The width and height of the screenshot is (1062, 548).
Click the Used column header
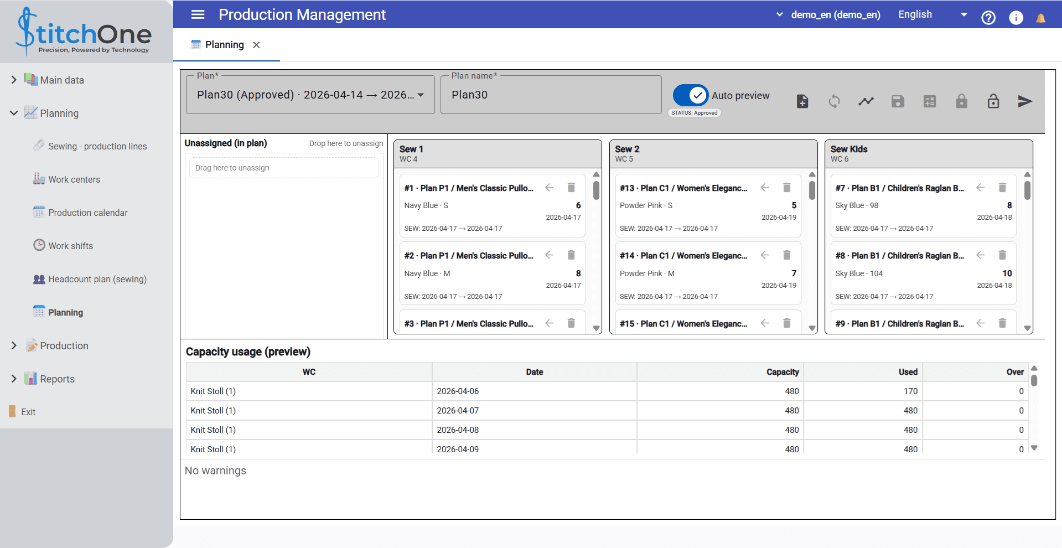coord(863,372)
